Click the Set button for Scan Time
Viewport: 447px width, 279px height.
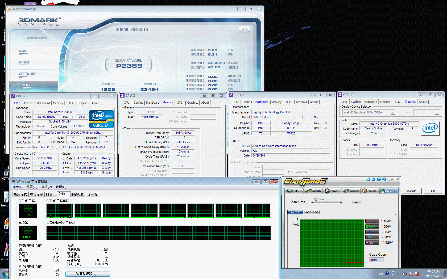coord(356,202)
